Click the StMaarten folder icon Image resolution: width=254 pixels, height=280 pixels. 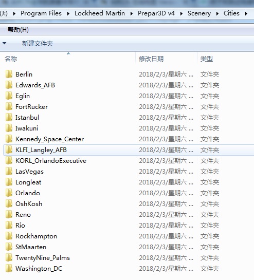[x=9, y=247]
